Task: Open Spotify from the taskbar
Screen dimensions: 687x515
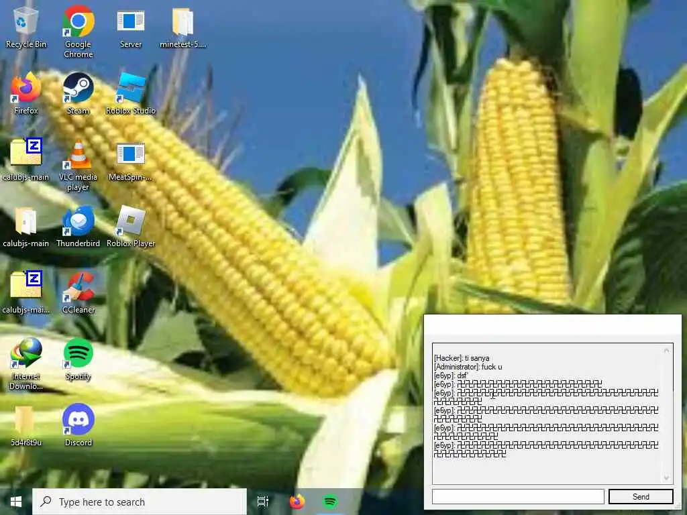Action: point(330,502)
